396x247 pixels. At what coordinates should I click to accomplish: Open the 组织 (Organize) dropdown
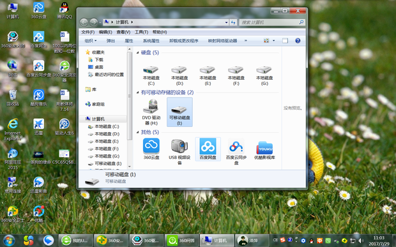(91, 41)
